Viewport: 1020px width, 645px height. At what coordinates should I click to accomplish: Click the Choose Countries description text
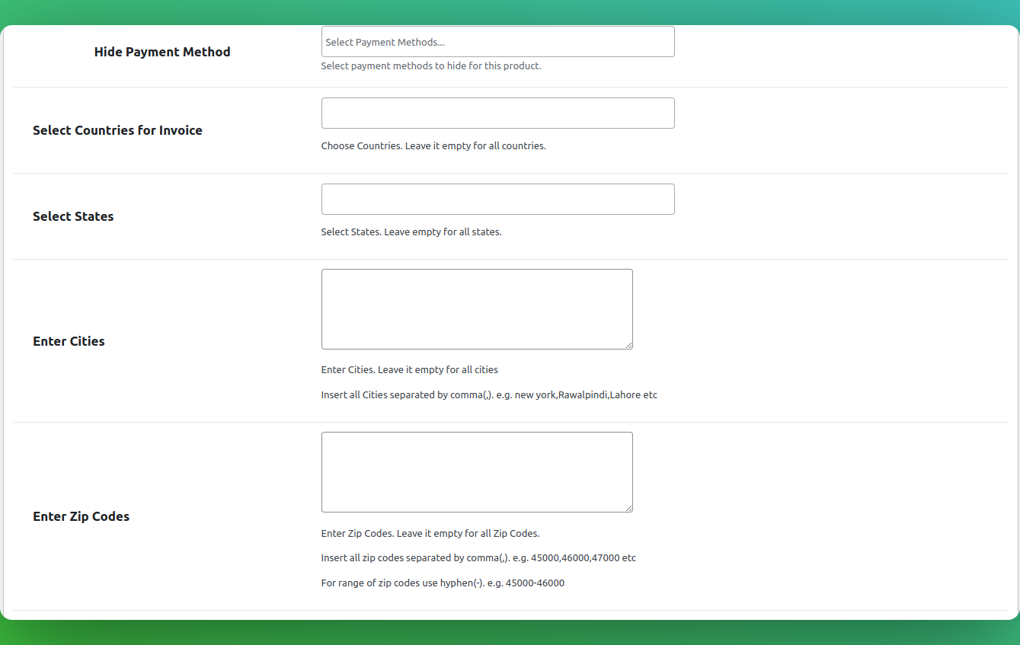pyautogui.click(x=433, y=145)
